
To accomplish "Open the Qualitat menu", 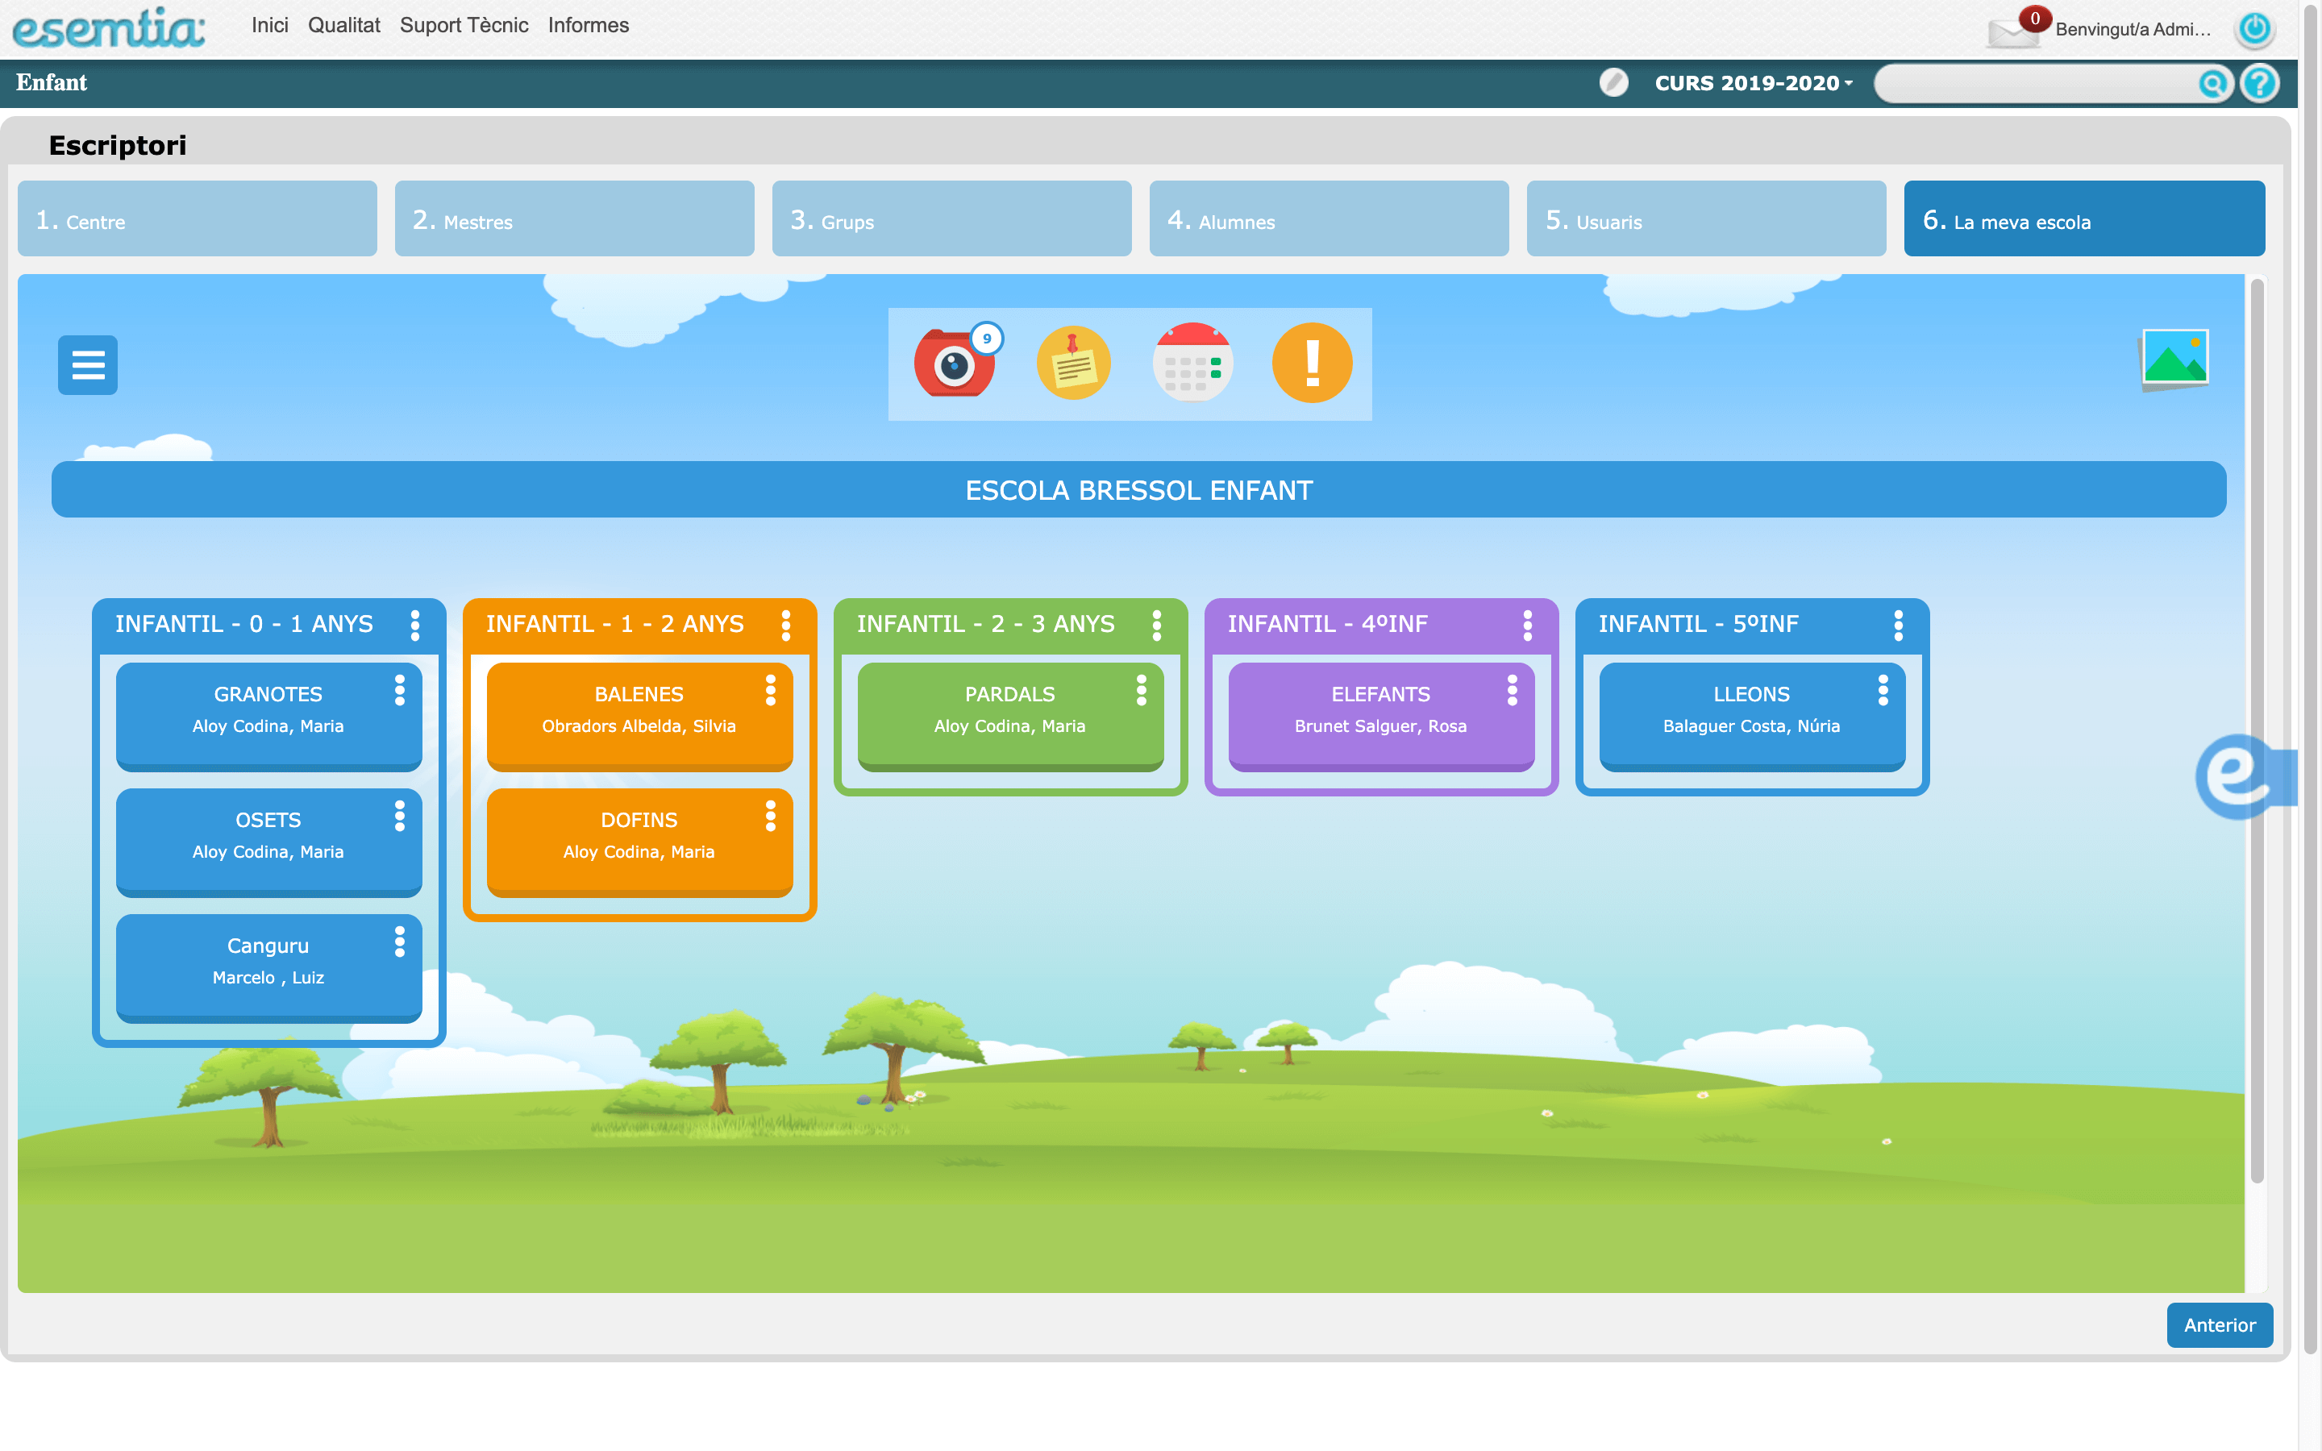I will pyautogui.click(x=343, y=25).
